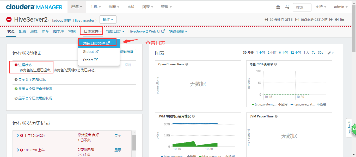Image resolution: width=356 pixels, height=157 pixels.
Task: Switch to the 配置 tab
Action: pyautogui.click(x=22, y=31)
